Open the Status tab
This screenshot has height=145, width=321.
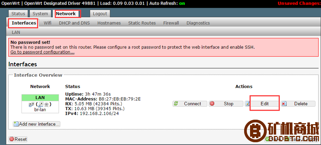(x=18, y=14)
